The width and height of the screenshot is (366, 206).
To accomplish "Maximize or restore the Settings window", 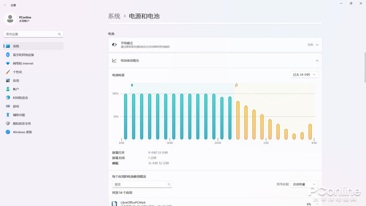I will click(351, 4).
